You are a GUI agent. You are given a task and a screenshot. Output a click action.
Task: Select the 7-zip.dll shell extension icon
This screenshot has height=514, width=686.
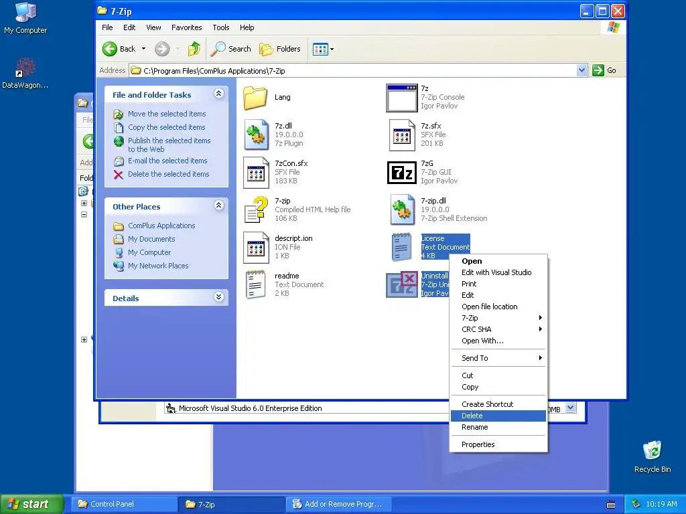(x=402, y=209)
